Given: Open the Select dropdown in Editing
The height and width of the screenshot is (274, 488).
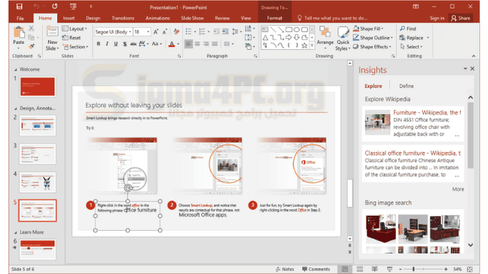Looking at the screenshot, I should click(411, 47).
